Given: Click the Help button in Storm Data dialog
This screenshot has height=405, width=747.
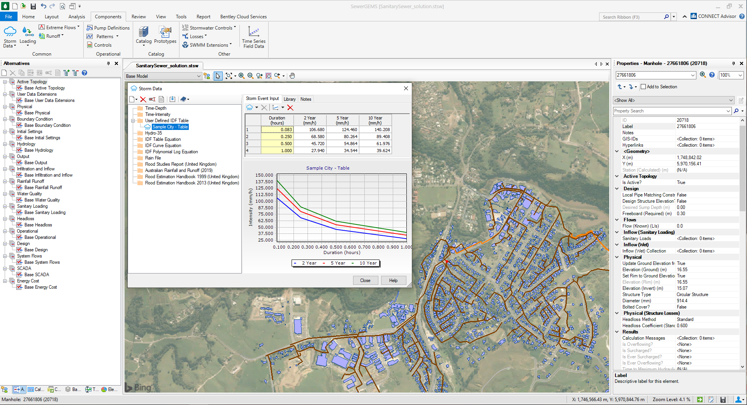Looking at the screenshot, I should [393, 280].
